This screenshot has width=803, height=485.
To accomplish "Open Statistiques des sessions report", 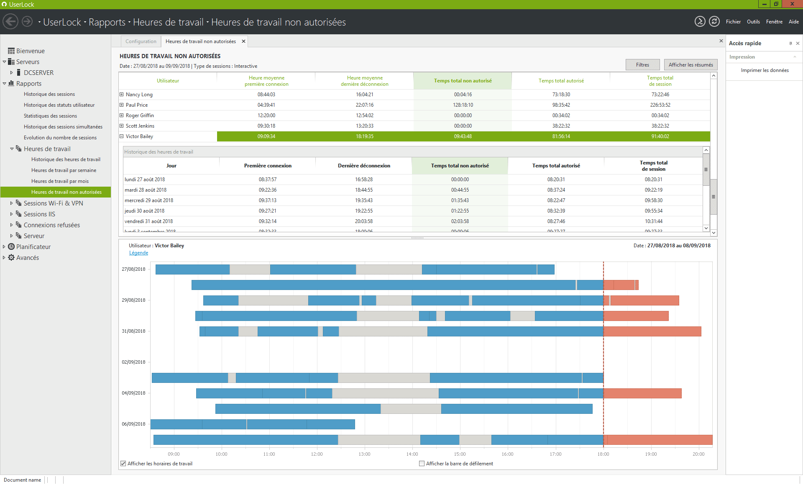I will [x=50, y=116].
